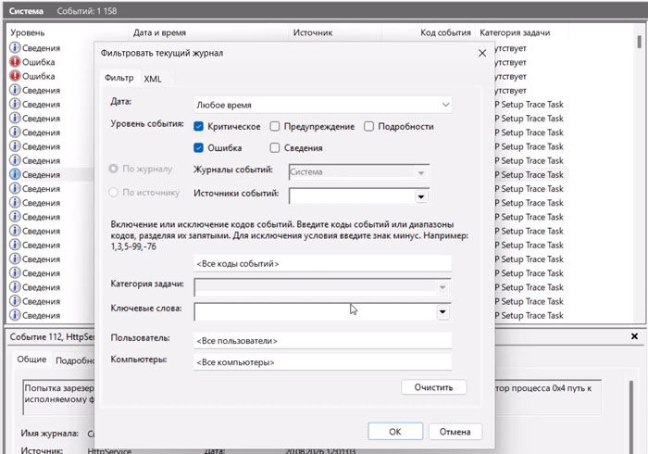Viewport: 648px width, 454px height.
Task: Open the Журналы событий dropdown
Action: click(x=359, y=172)
